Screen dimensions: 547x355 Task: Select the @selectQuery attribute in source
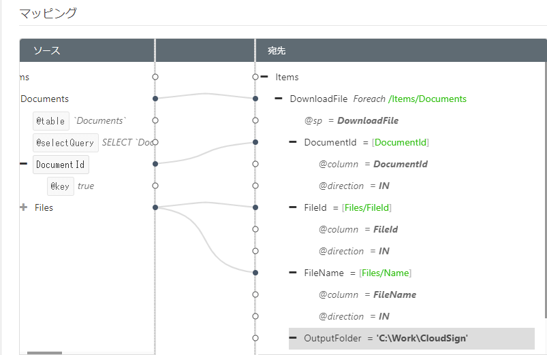pos(65,143)
